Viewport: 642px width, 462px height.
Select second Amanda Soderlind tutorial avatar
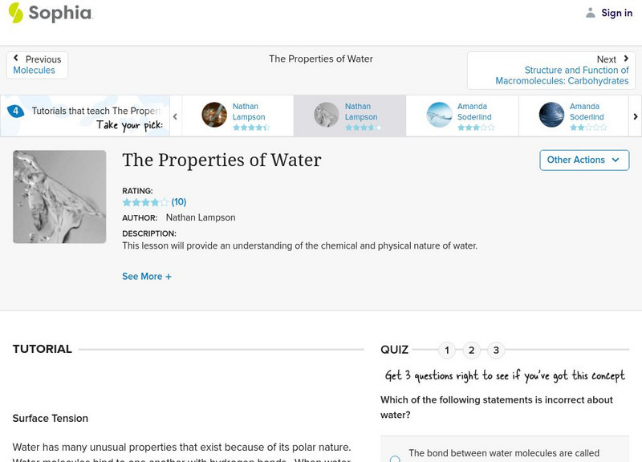tap(552, 115)
